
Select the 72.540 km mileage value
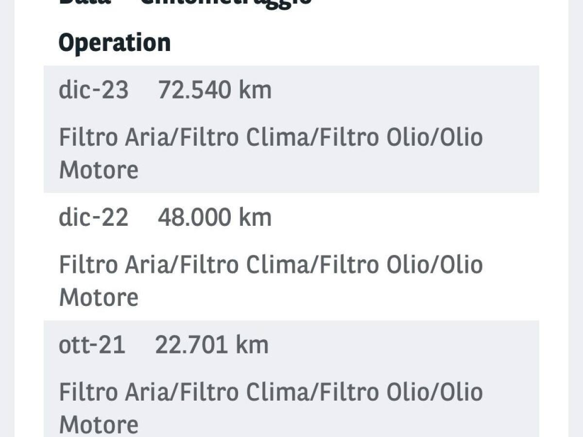[214, 90]
